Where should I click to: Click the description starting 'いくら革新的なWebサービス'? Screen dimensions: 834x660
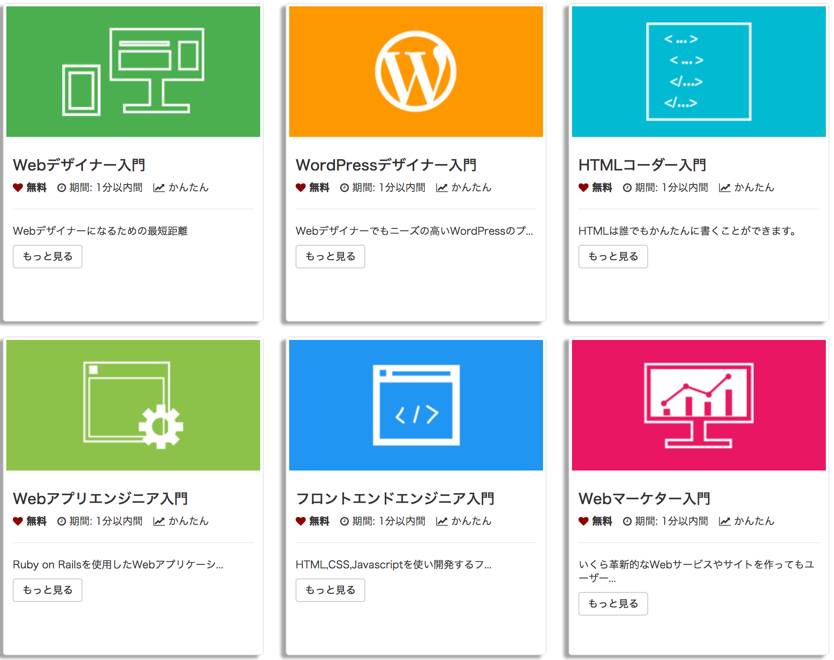696,571
